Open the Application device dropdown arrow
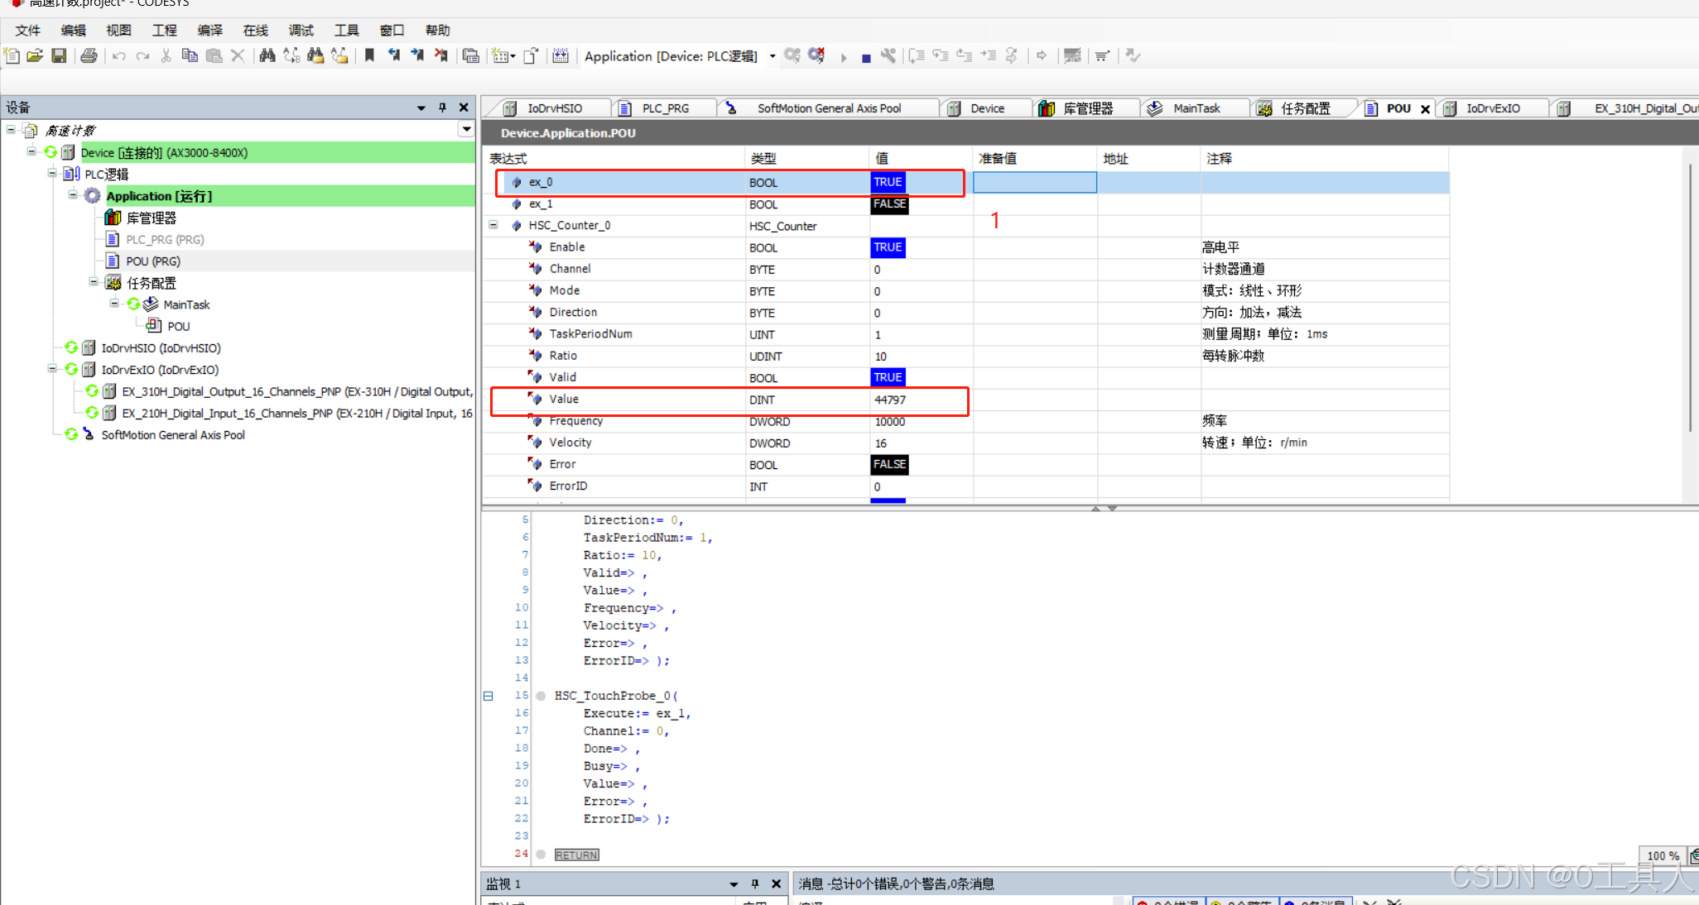The width and height of the screenshot is (1699, 905). tap(772, 56)
